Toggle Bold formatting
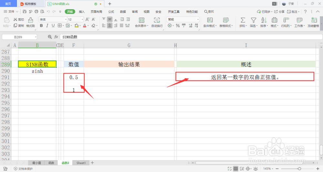 click(41, 25)
